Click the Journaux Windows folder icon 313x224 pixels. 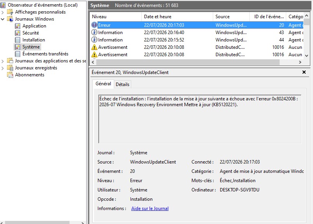(x=10, y=19)
